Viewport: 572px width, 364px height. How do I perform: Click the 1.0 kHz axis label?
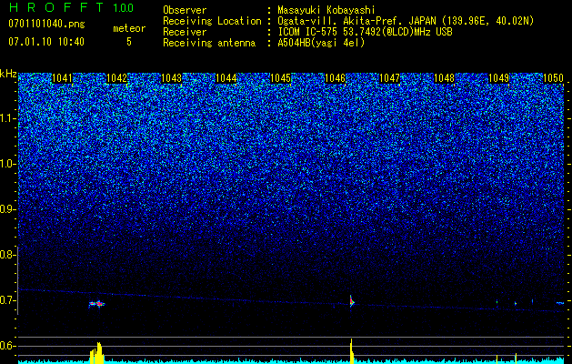click(7, 164)
